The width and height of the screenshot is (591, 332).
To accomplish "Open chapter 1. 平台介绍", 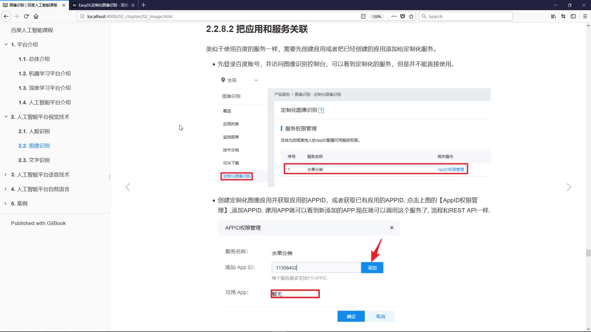I will [x=25, y=45].
